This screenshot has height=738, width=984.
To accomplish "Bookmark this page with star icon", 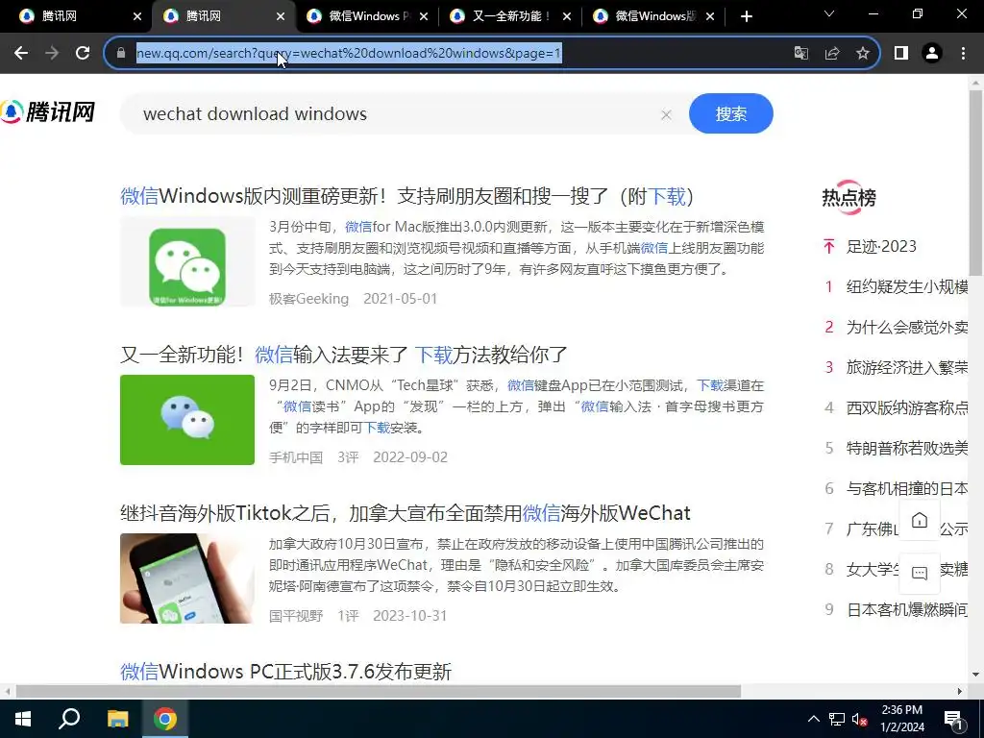I will coord(863,54).
